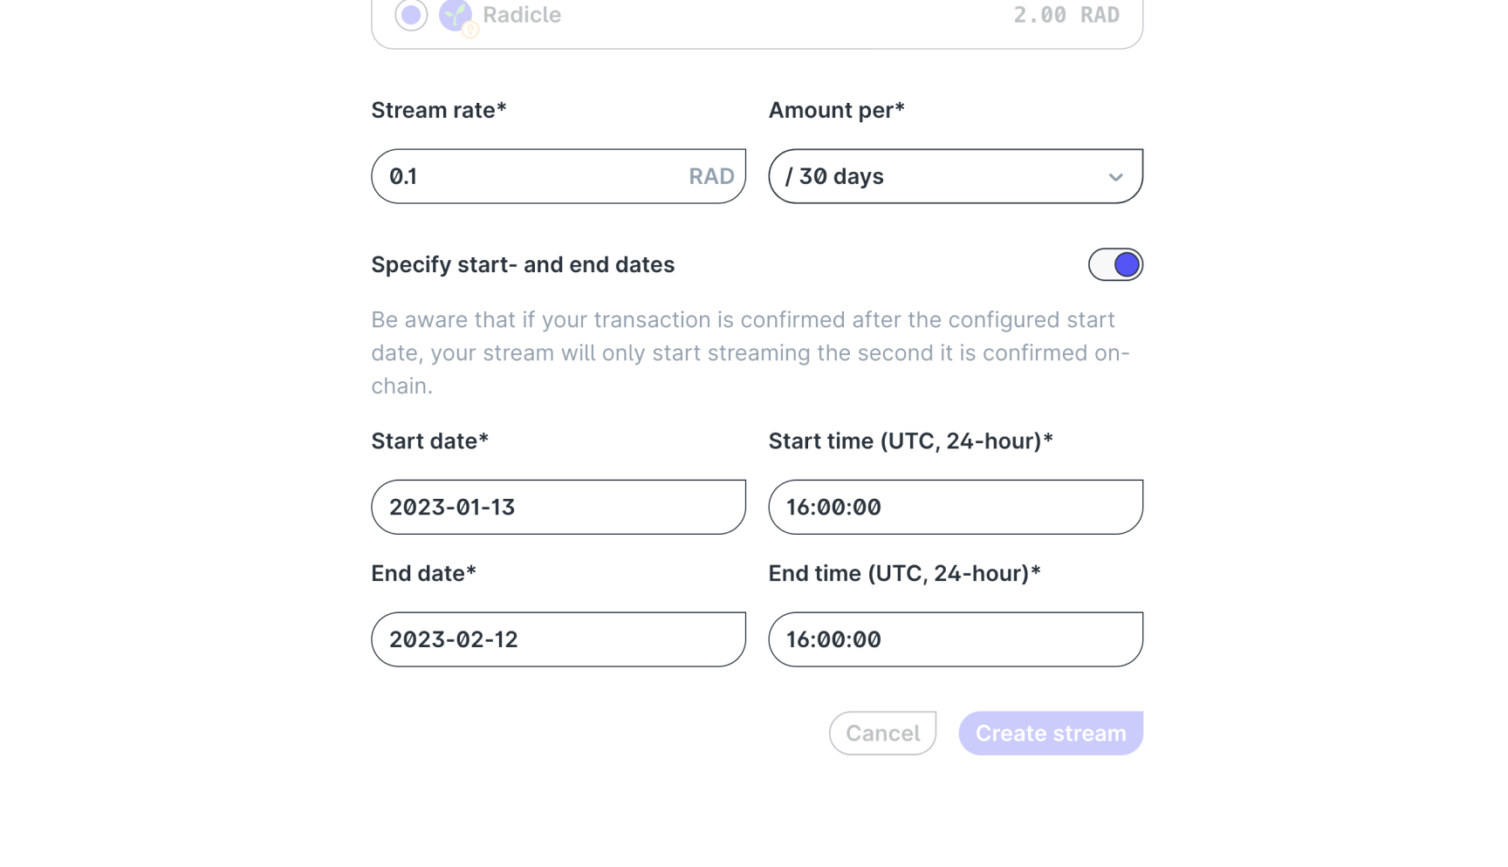Edit the End date field 2023-02-12

(559, 639)
